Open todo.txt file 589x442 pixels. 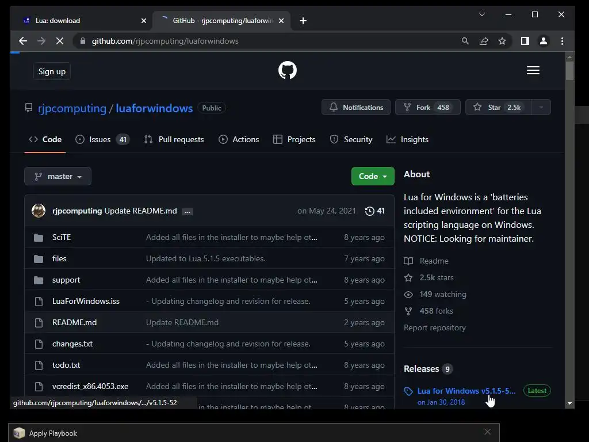point(66,365)
